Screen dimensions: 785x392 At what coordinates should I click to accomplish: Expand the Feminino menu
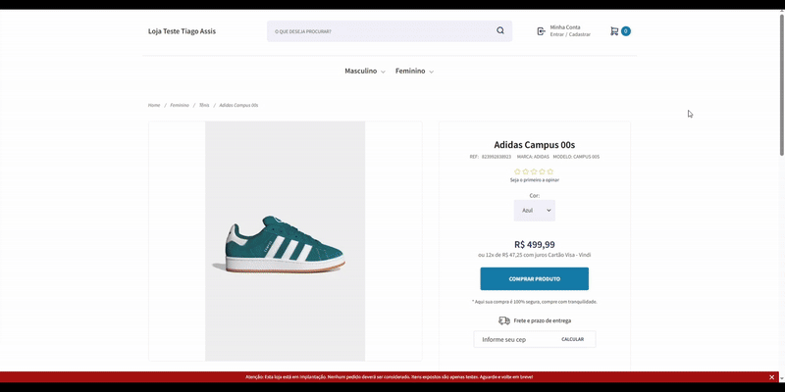pyautogui.click(x=414, y=71)
